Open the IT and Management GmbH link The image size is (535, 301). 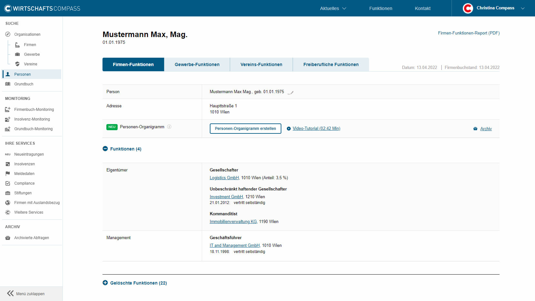click(x=235, y=245)
